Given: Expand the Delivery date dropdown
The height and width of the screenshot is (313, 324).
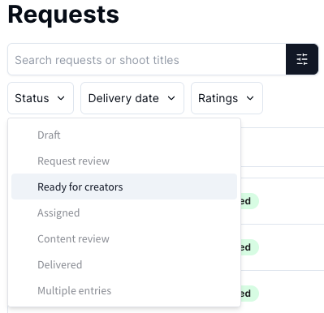Looking at the screenshot, I should [132, 98].
